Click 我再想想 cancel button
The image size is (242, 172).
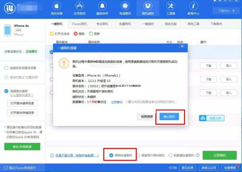(x=147, y=117)
